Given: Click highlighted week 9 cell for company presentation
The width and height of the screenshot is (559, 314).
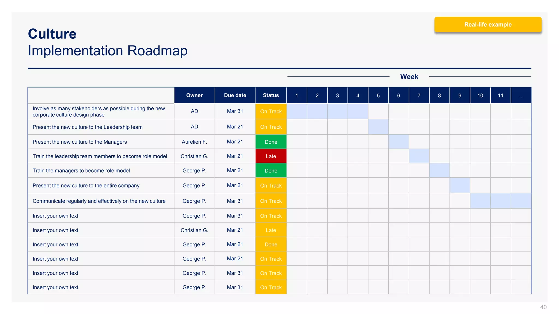Looking at the screenshot, I should click(x=460, y=185).
